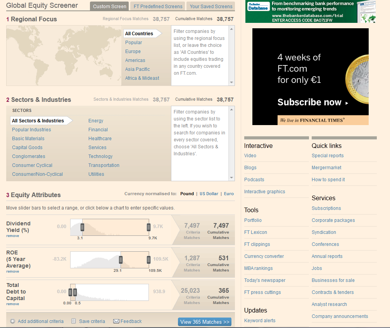Click Add additional criteria link
This screenshot has width=390, height=328.
(41, 321)
